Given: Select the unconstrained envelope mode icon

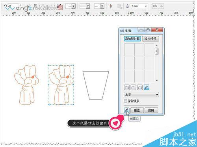Looking at the screenshot, I should [147, 87].
